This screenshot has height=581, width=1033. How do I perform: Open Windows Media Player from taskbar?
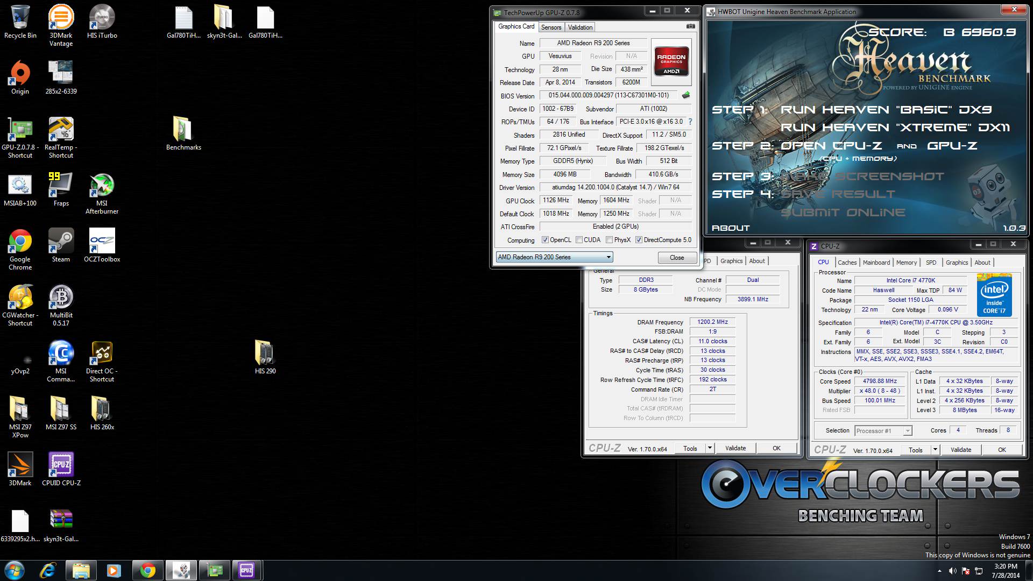[x=114, y=570]
